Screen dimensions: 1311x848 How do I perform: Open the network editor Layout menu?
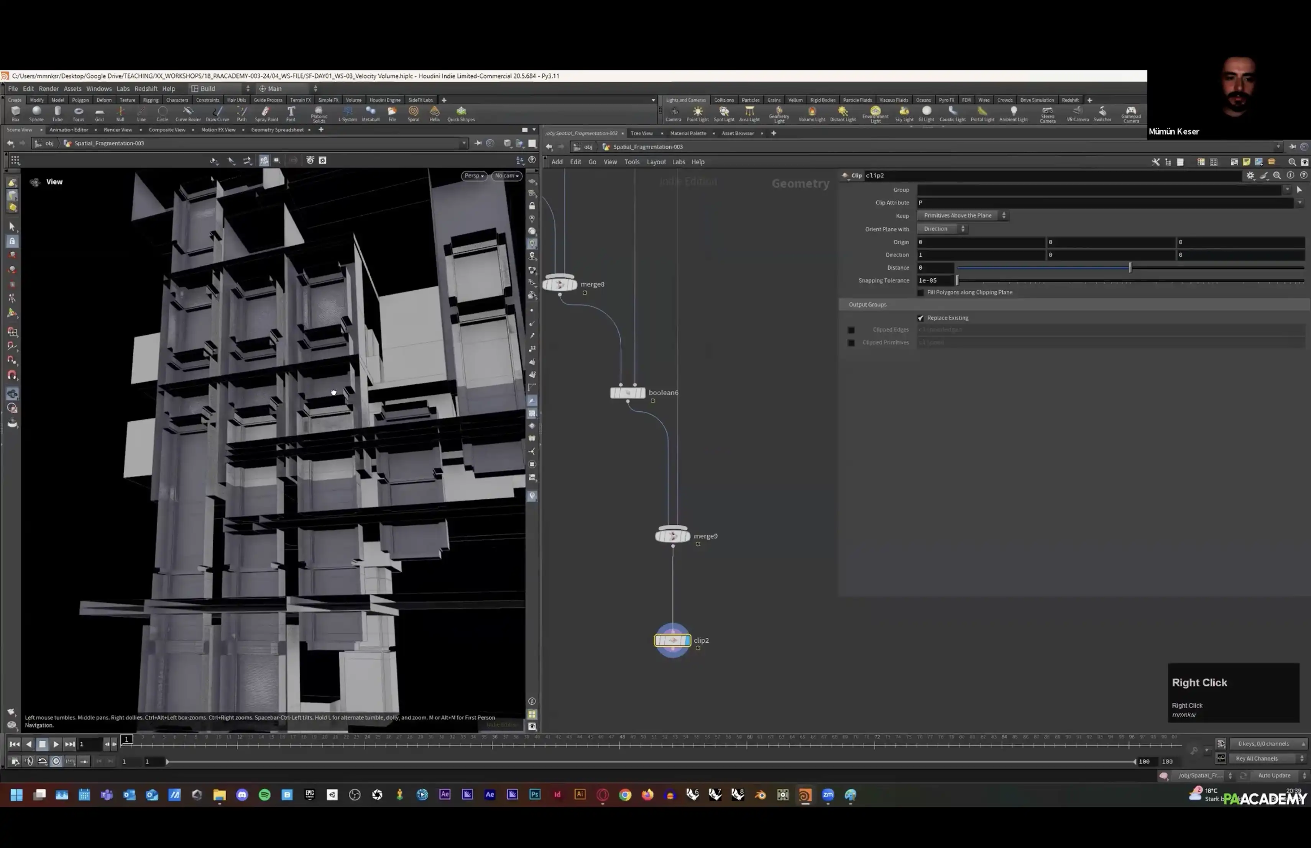(656, 162)
